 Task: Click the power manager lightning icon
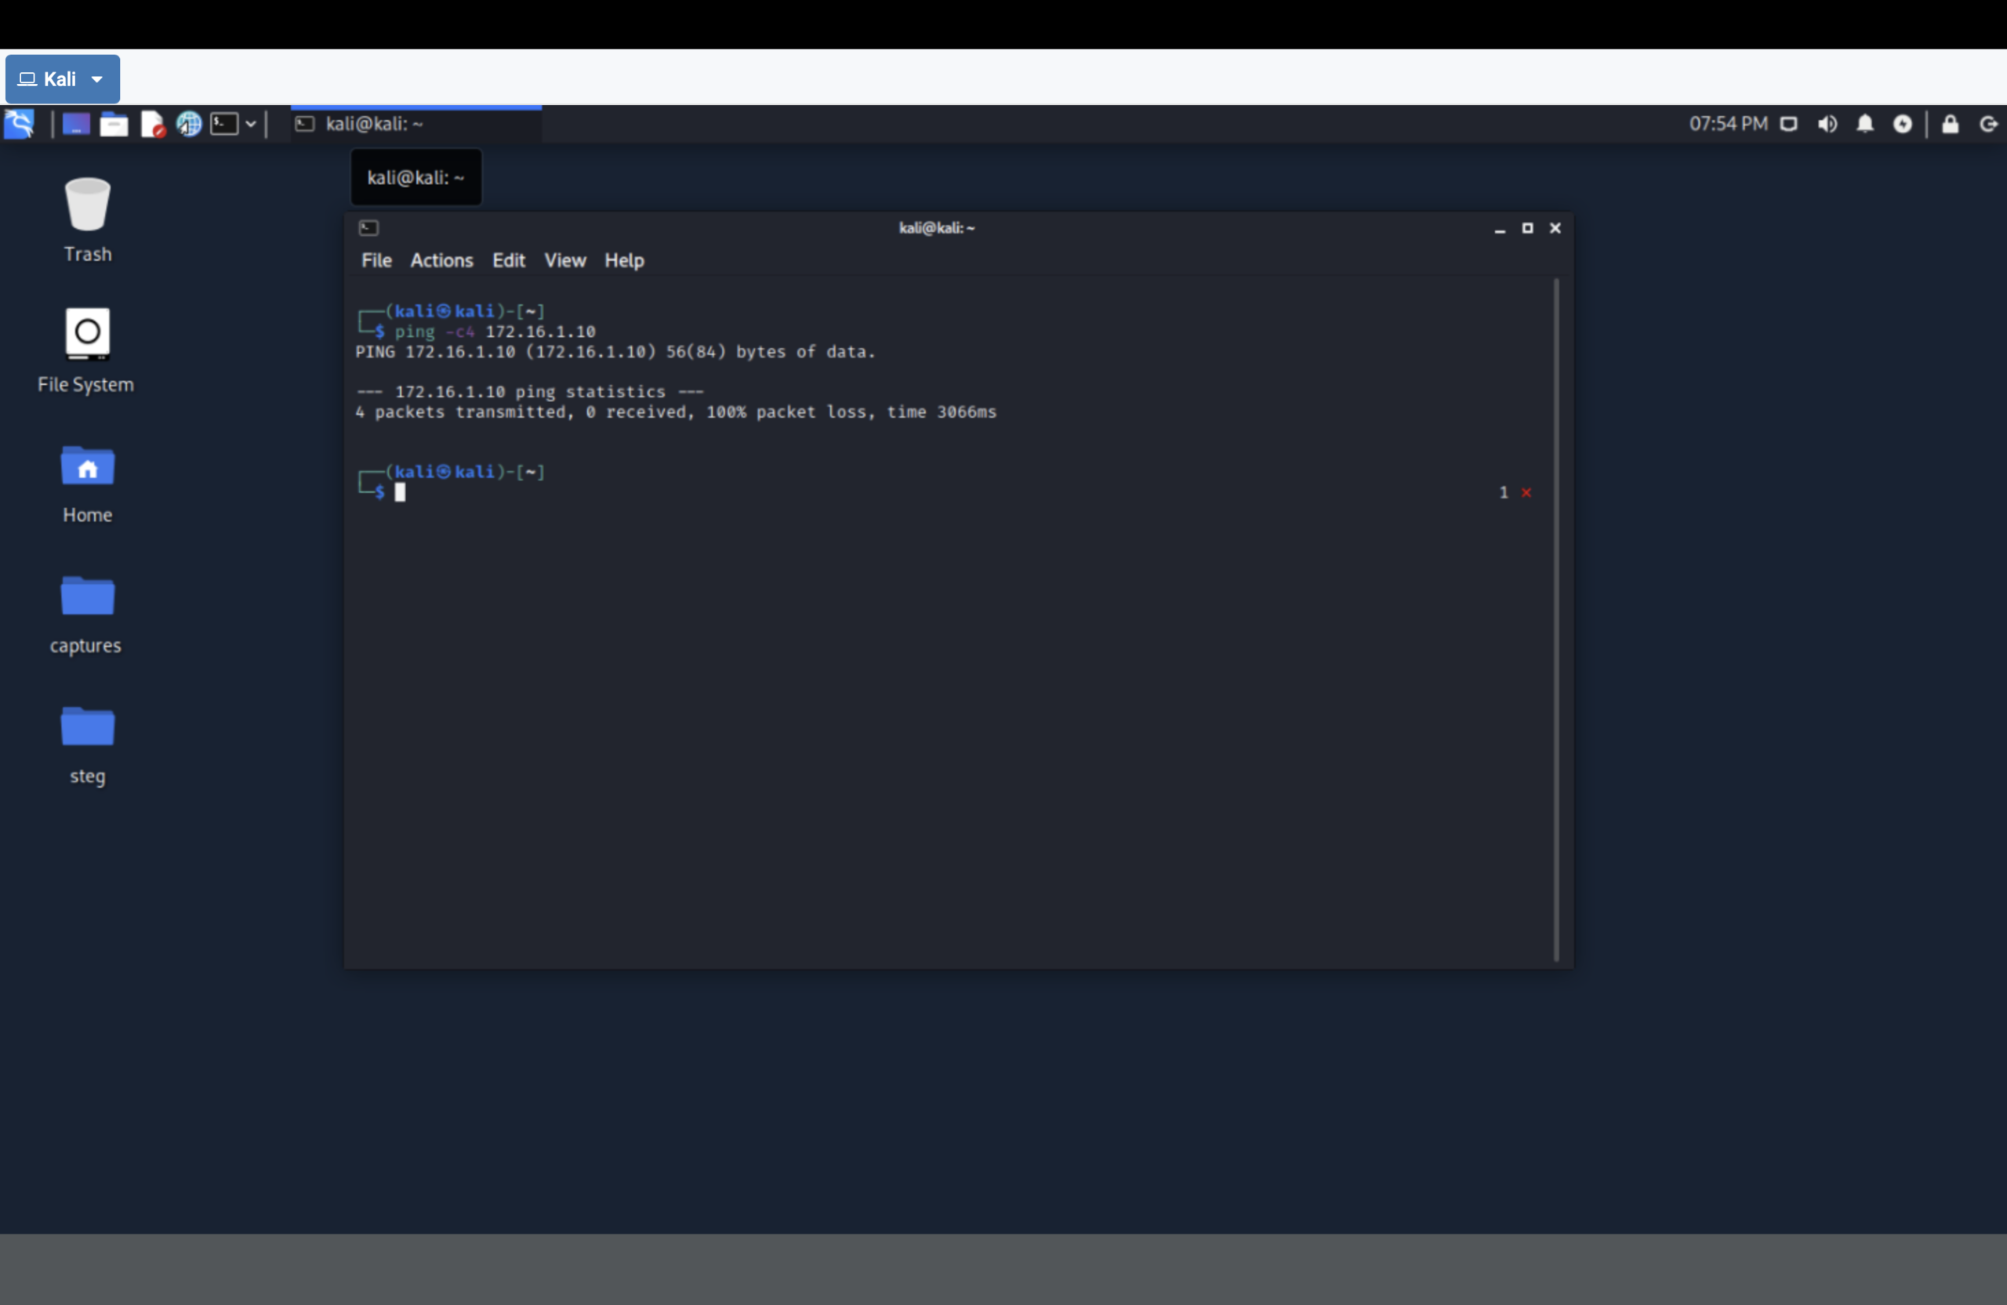point(1903,125)
